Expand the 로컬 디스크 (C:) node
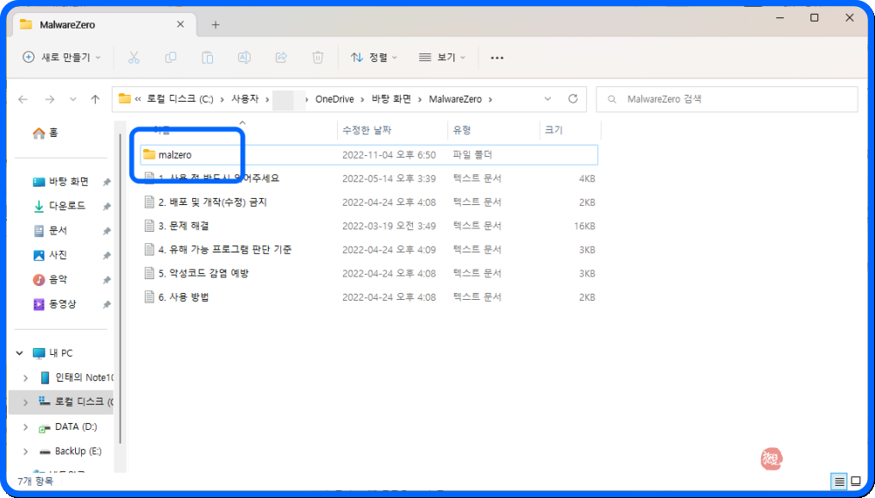Viewport: 875px width, 498px height. (26, 402)
